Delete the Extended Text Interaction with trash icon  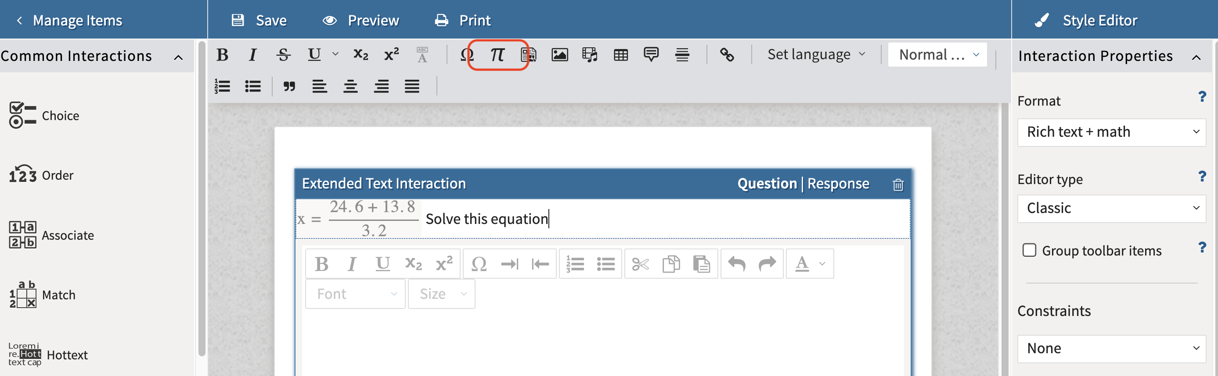(898, 184)
